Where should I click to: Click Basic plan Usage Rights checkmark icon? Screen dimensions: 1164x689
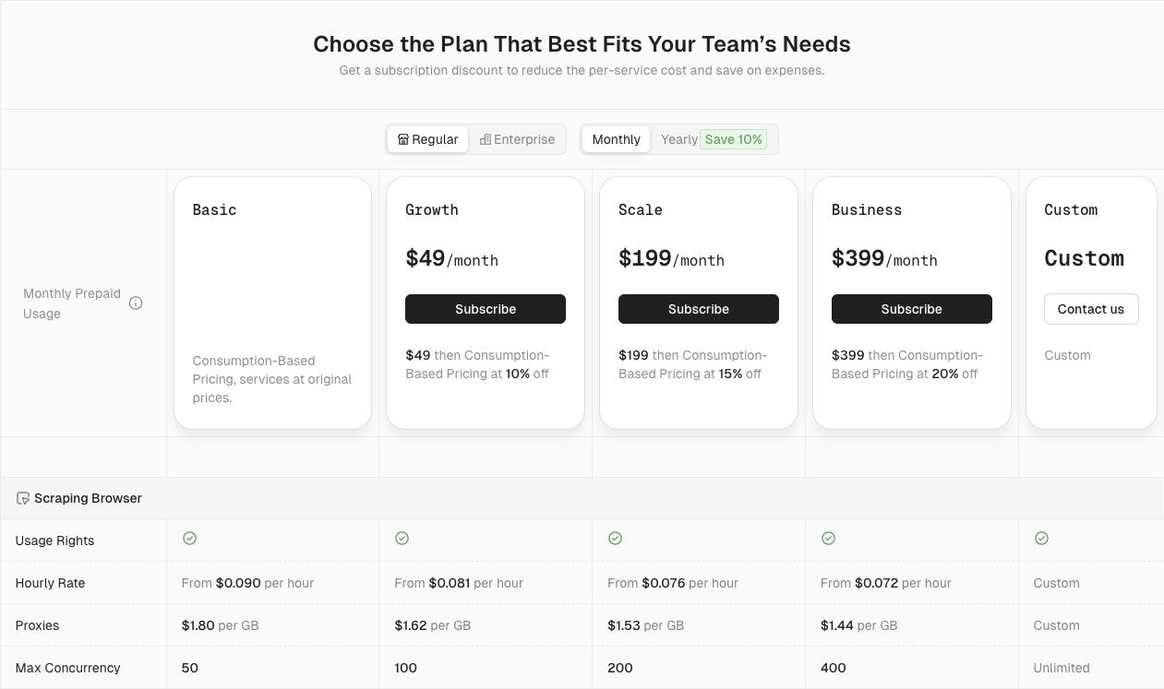point(189,539)
